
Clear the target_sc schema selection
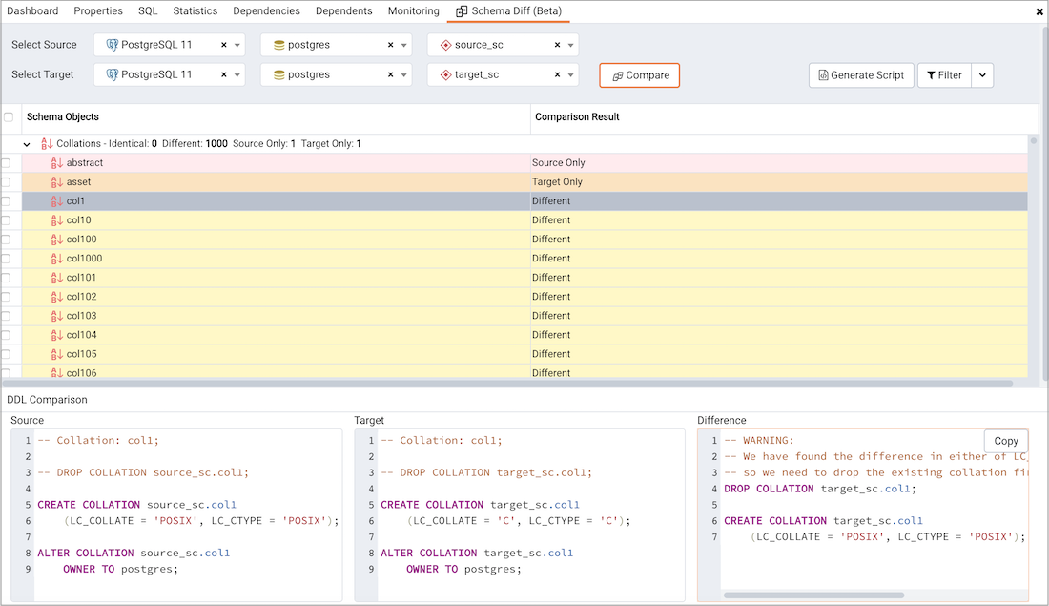[x=557, y=75]
